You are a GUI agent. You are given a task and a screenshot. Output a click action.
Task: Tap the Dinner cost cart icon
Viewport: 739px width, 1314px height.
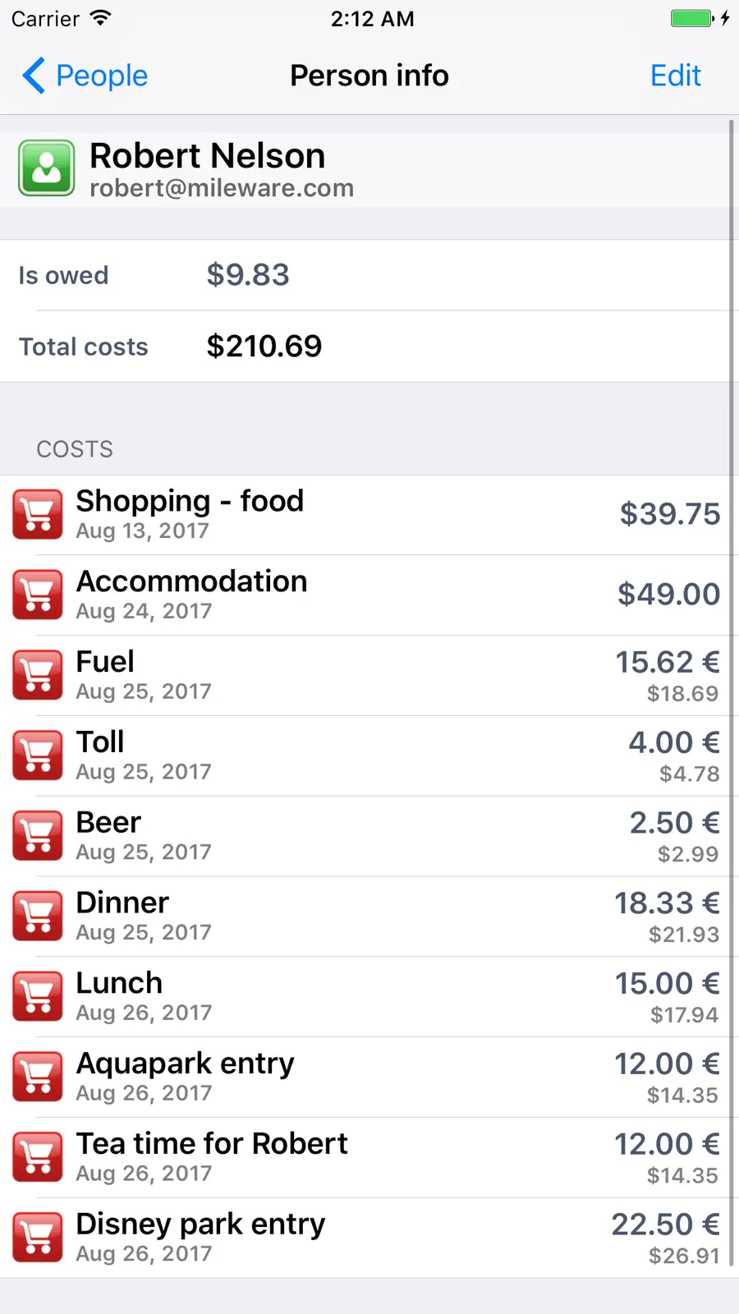38,917
